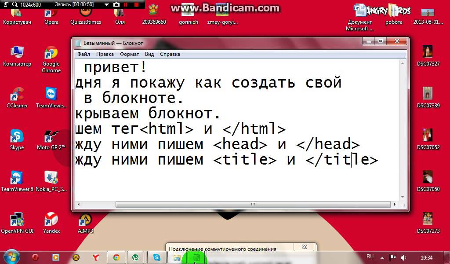Click the Bandicam magnifier icon beside 1024x600
Screen dimensions: 450x264
[15, 4]
